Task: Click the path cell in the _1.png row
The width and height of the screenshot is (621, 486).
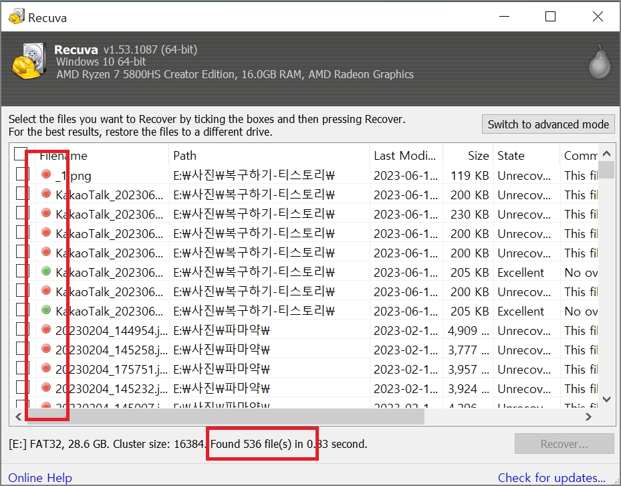Action: [254, 175]
